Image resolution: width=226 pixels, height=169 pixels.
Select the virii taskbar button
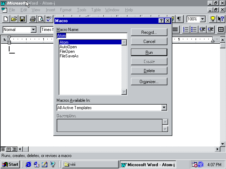click(90, 164)
